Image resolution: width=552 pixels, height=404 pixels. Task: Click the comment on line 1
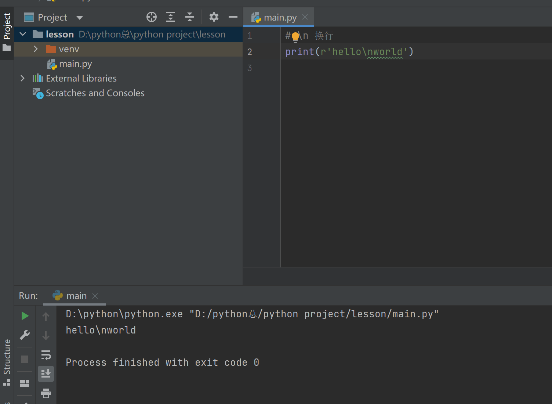(x=309, y=36)
